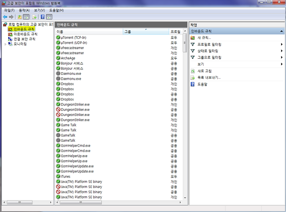The width and height of the screenshot is (286, 212).
Task: Open 그룹으로 필터링 submenu arrow
Action: [282, 58]
